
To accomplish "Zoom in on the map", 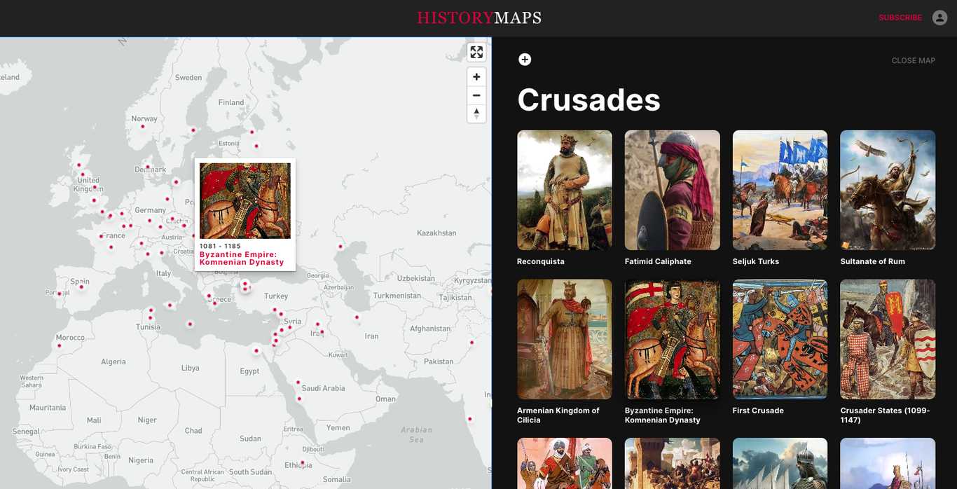I will click(476, 77).
